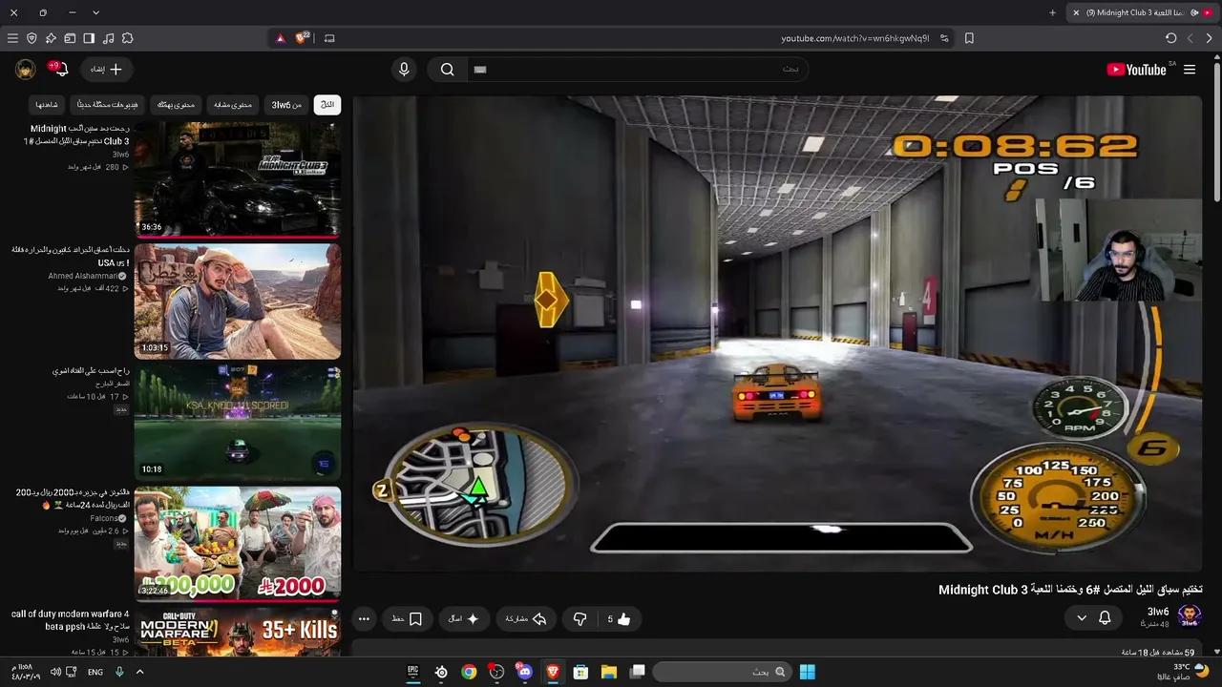Dislike the video with thumbs down

tap(579, 619)
